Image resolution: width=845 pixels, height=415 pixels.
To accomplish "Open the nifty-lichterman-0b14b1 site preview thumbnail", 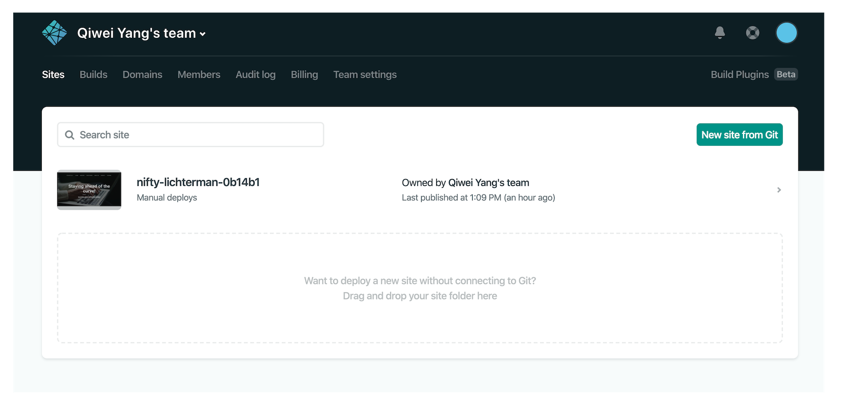I will click(89, 190).
